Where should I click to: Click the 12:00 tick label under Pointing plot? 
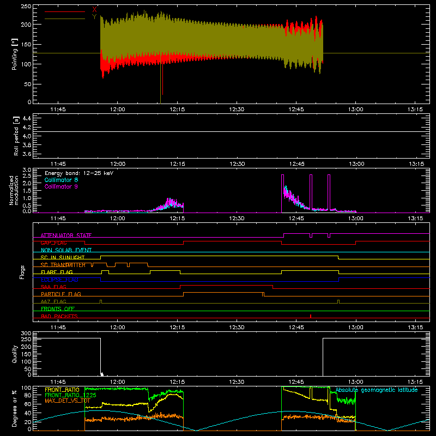tap(118, 110)
